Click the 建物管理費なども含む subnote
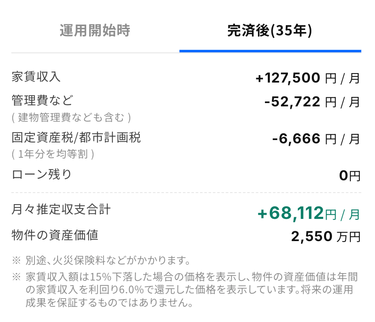 pos(71,117)
